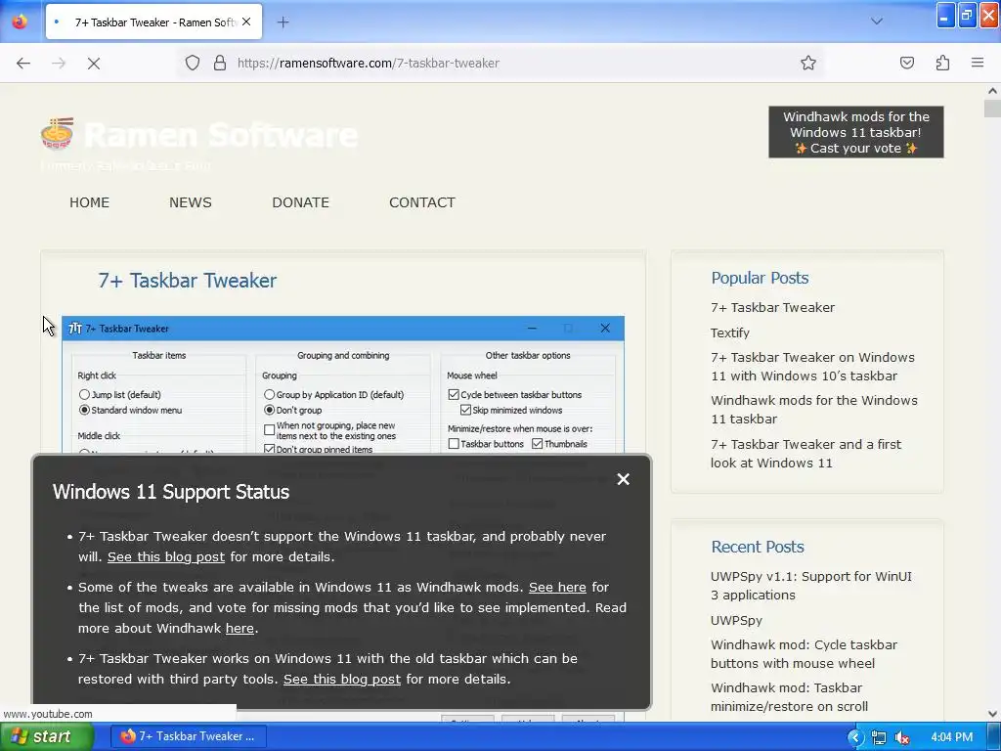Expand hidden tray icons arrow

pos(854,737)
